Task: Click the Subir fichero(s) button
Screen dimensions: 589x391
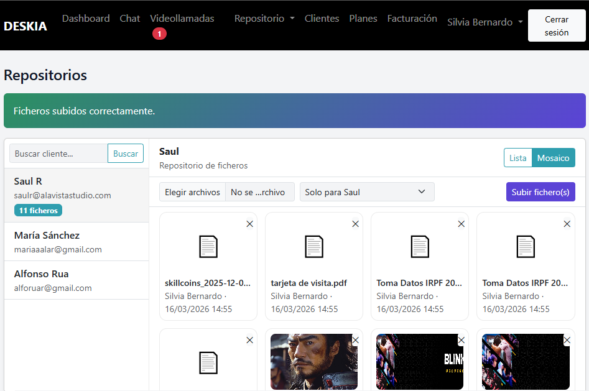Action: (540, 192)
